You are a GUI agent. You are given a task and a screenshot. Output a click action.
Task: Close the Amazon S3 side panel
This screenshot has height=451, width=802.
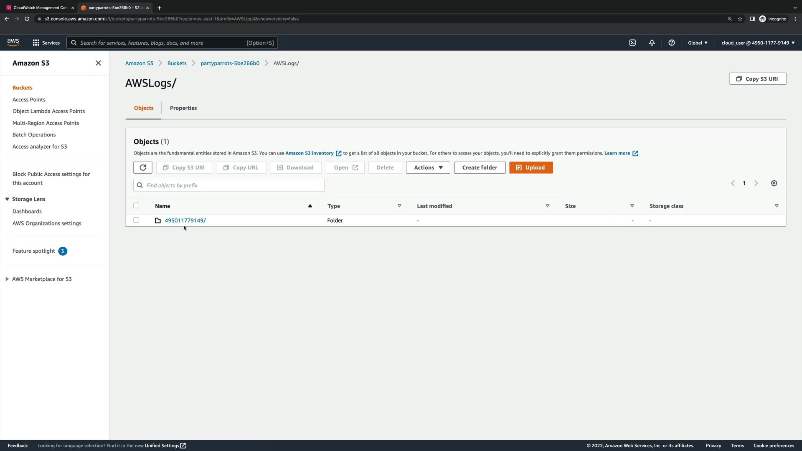point(98,63)
